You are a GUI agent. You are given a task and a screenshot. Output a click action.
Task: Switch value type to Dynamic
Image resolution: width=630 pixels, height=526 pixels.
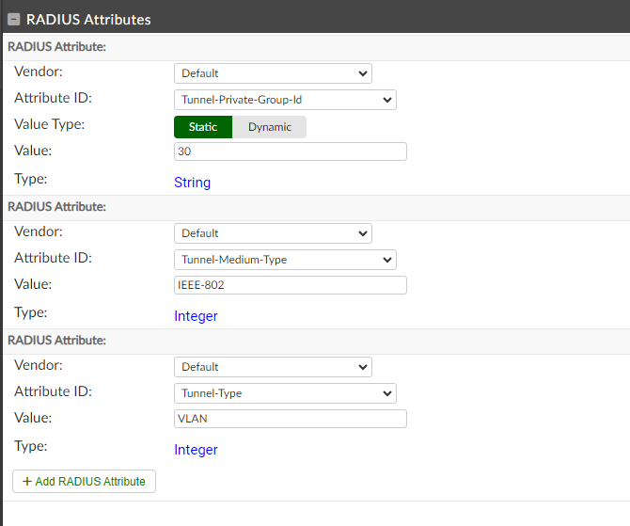coord(270,127)
